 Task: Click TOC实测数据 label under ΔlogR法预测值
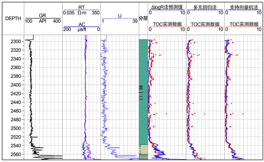166,24
